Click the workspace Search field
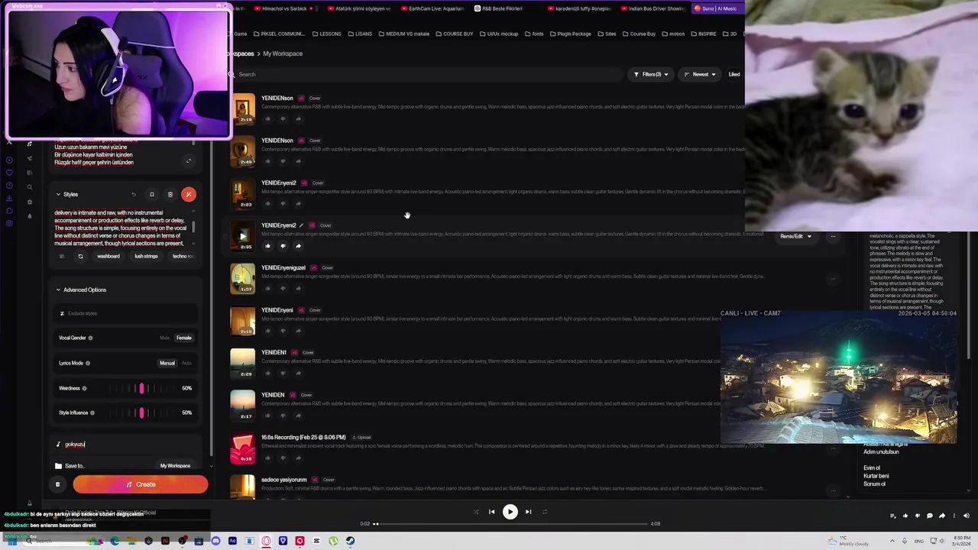Screen dimensions: 978x550 coord(428,74)
